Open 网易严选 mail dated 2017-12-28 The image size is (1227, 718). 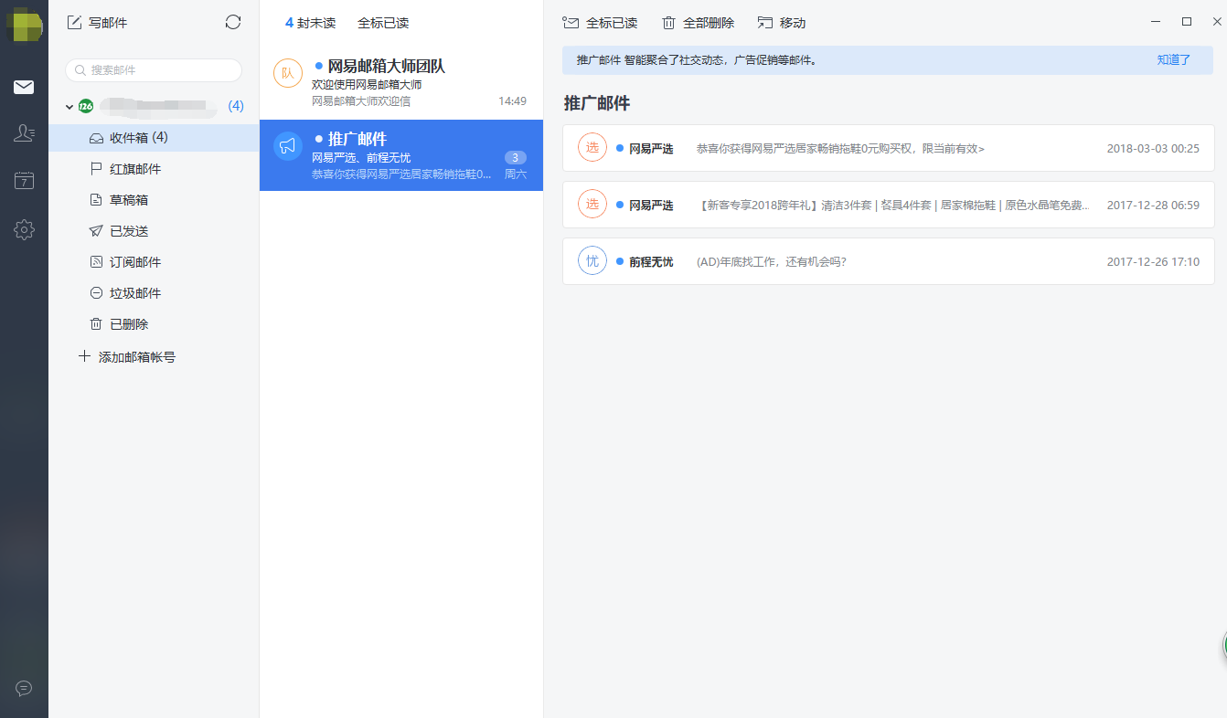point(889,205)
